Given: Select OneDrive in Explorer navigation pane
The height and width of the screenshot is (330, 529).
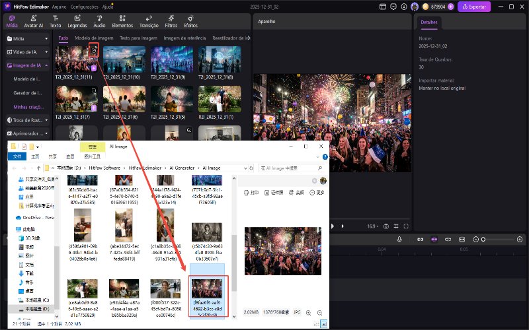Looking at the screenshot, I should coord(35,218).
